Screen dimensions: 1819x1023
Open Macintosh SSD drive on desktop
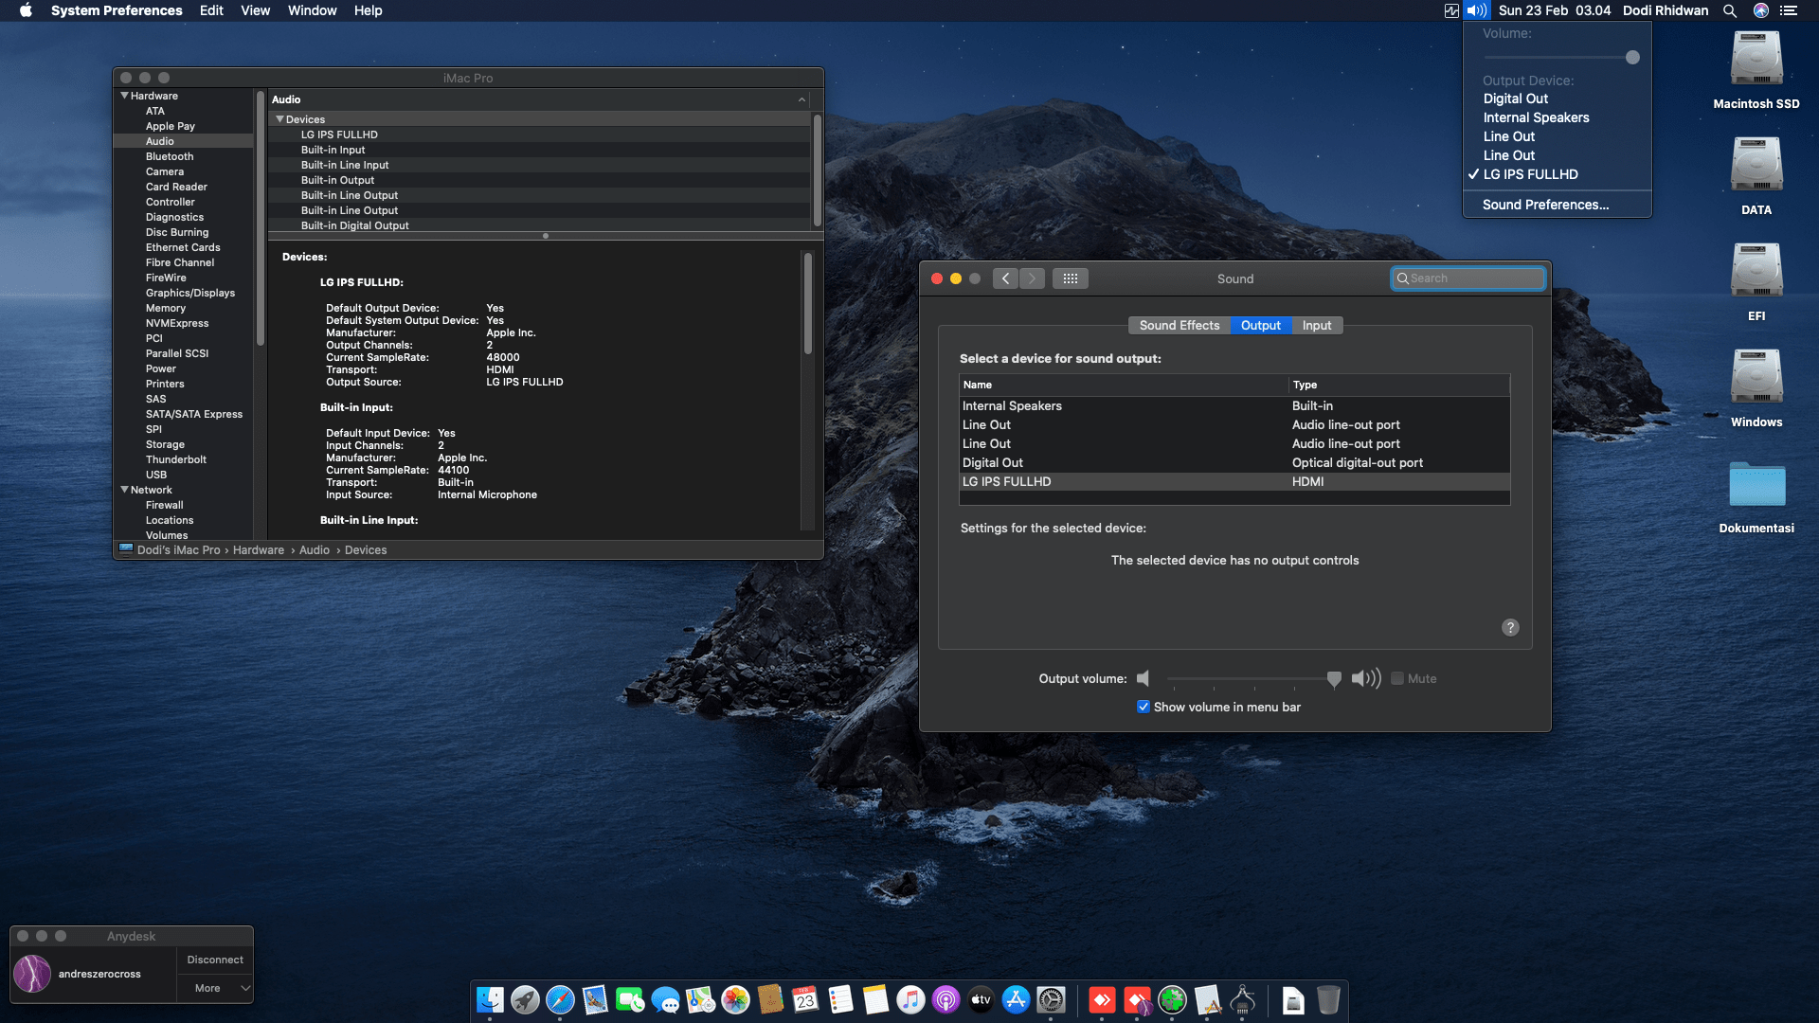point(1756,70)
